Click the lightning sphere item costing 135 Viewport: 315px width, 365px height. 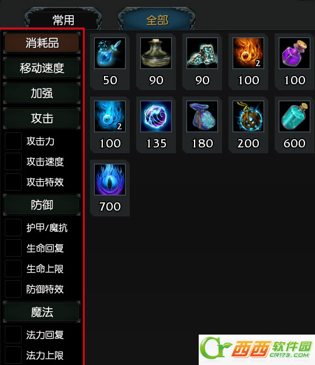(x=156, y=116)
